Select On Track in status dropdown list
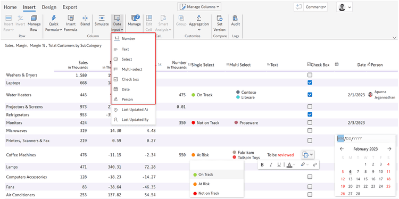 [x=217, y=175]
